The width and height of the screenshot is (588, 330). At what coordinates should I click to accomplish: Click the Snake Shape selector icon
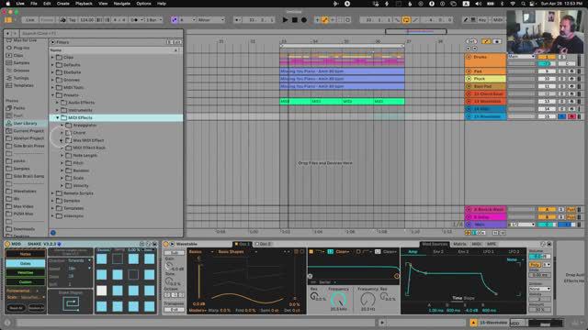tap(71, 302)
